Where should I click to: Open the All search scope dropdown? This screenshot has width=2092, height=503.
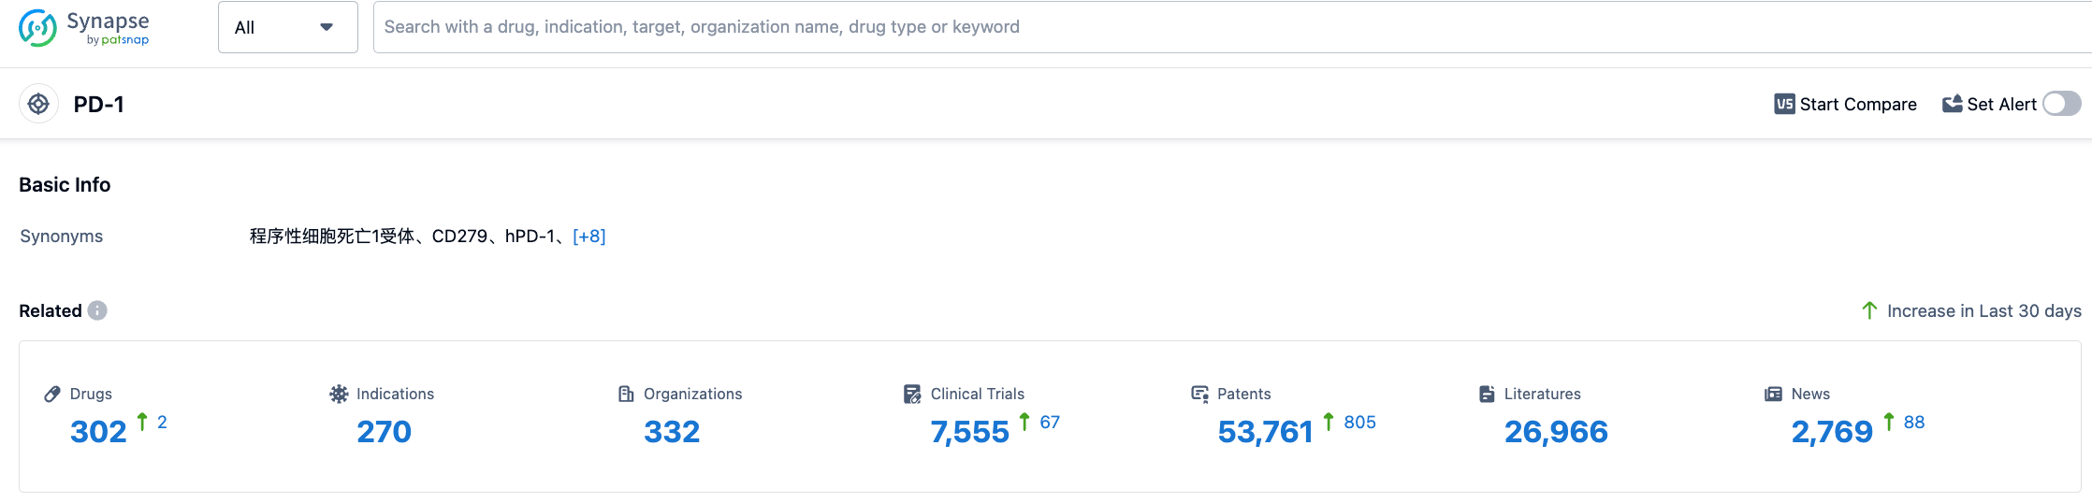271,27
